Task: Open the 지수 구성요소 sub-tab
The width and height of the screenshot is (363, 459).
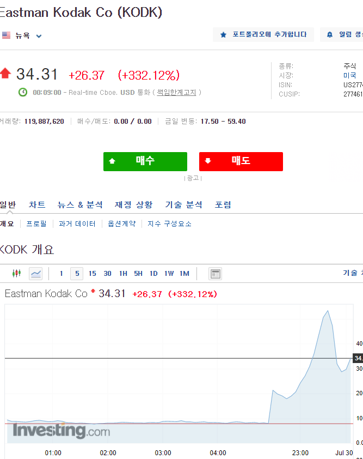Action: tap(169, 224)
